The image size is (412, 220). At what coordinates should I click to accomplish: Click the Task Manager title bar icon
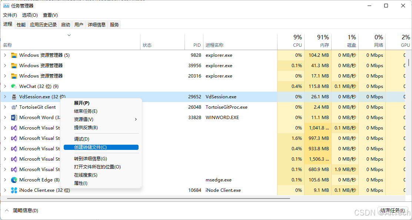point(6,6)
